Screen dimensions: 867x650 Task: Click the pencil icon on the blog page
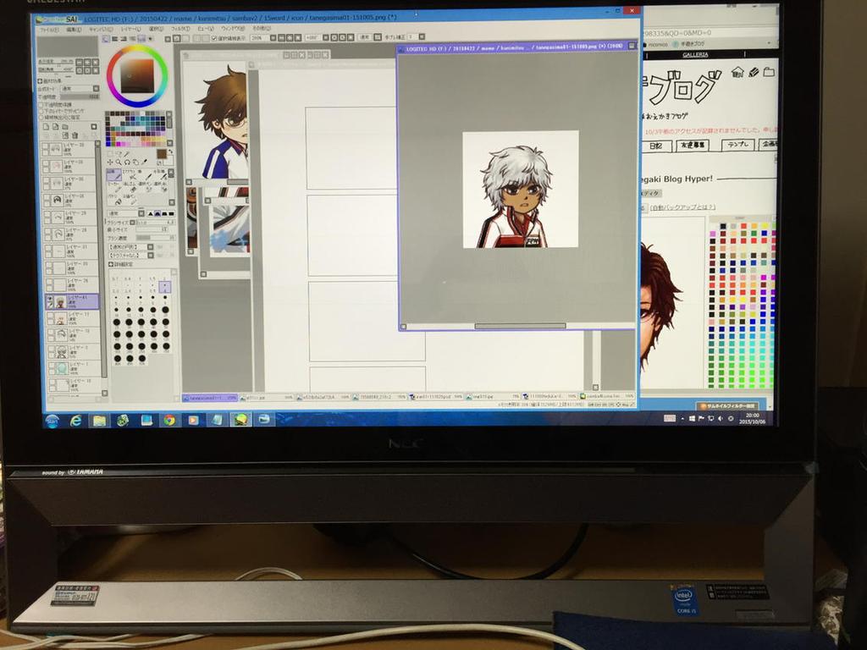click(753, 73)
